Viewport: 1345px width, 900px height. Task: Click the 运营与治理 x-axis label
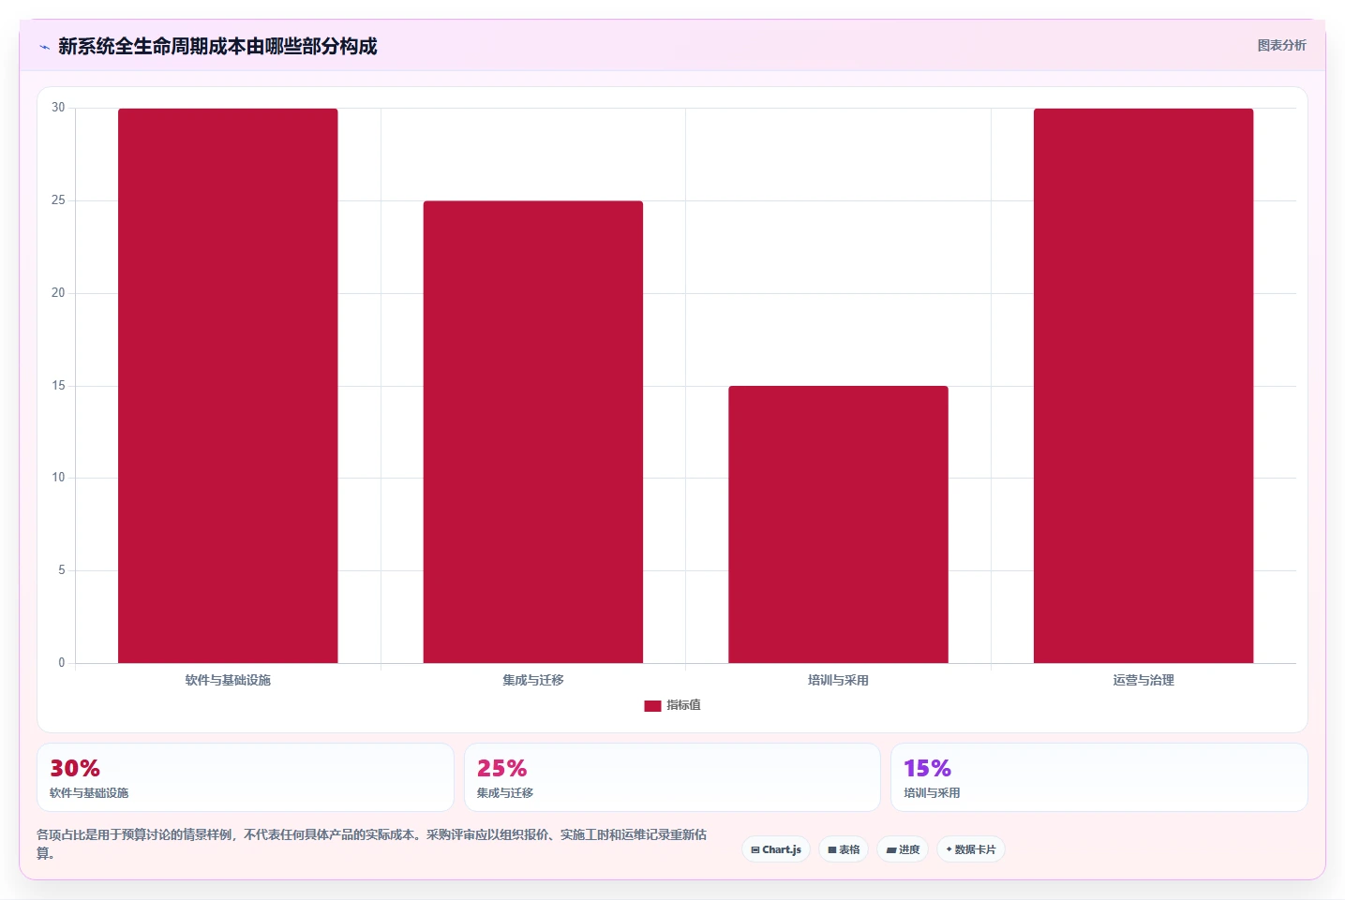coord(1143,680)
